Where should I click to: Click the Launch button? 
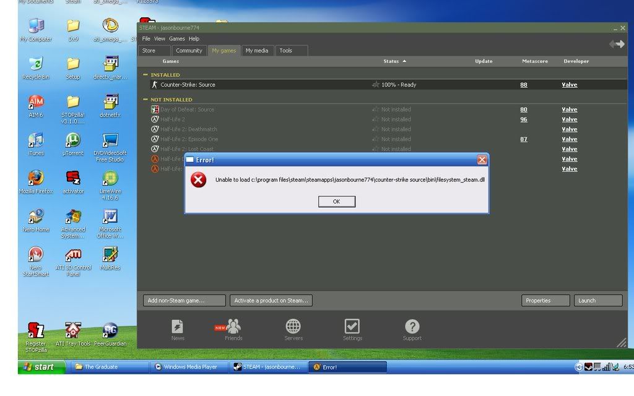coord(598,300)
